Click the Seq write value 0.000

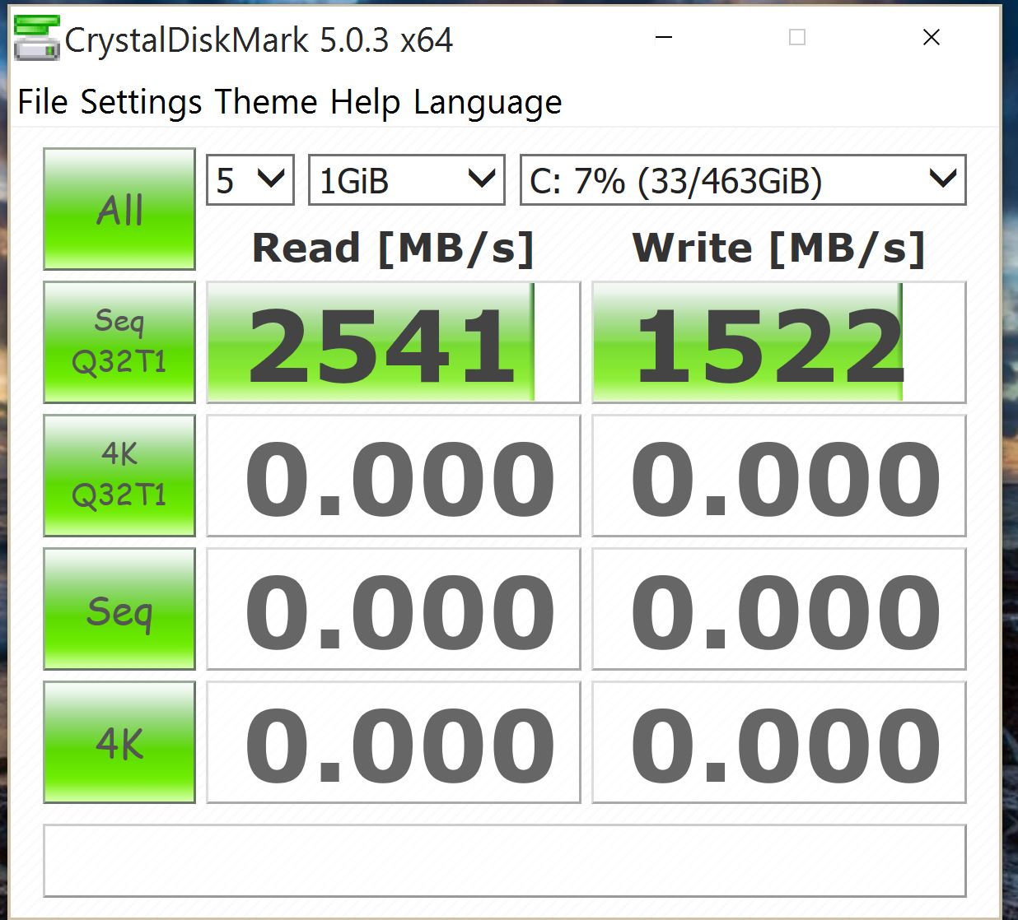pos(778,609)
